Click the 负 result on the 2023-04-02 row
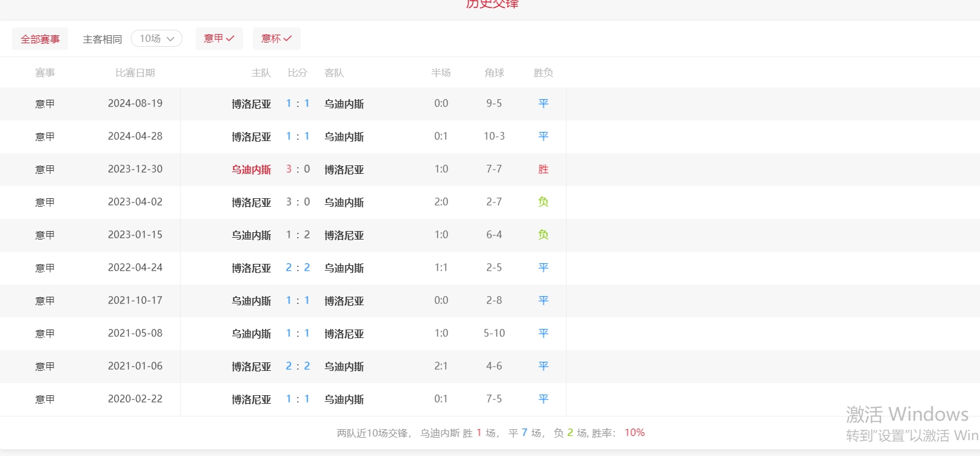Image resolution: width=980 pixels, height=456 pixels. pos(543,202)
